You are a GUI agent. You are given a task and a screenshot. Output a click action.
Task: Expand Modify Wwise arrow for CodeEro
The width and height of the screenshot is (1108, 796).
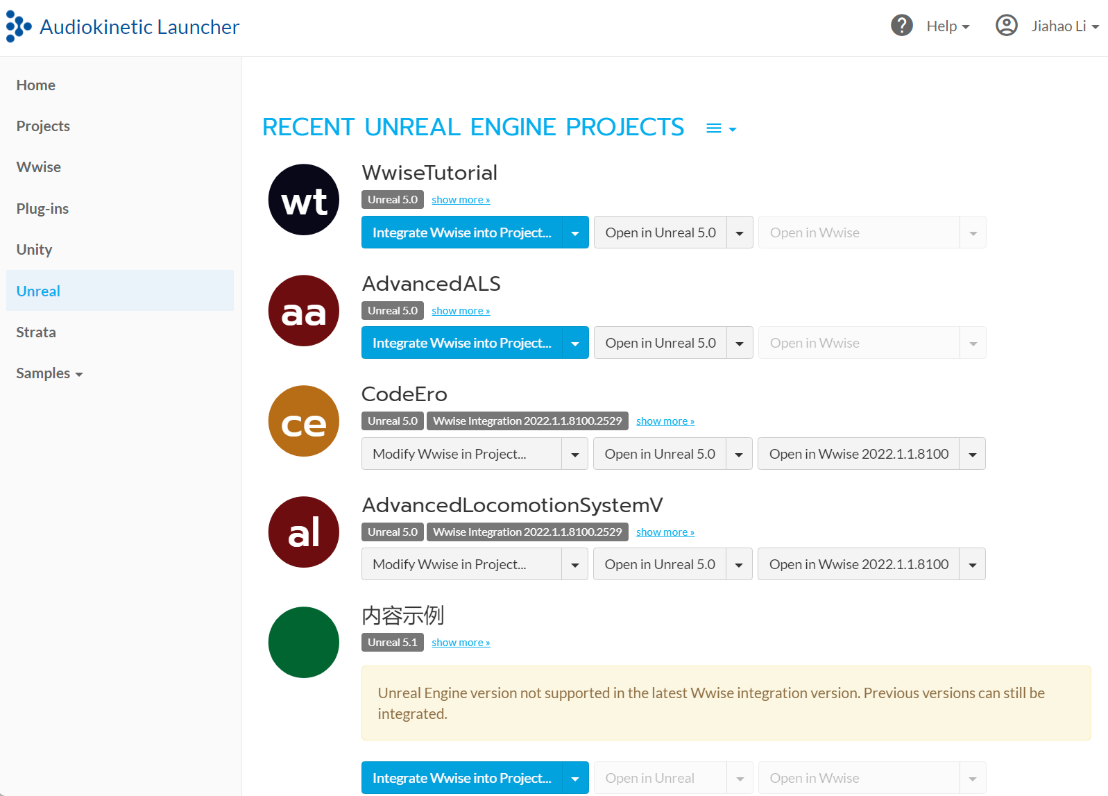pos(575,454)
